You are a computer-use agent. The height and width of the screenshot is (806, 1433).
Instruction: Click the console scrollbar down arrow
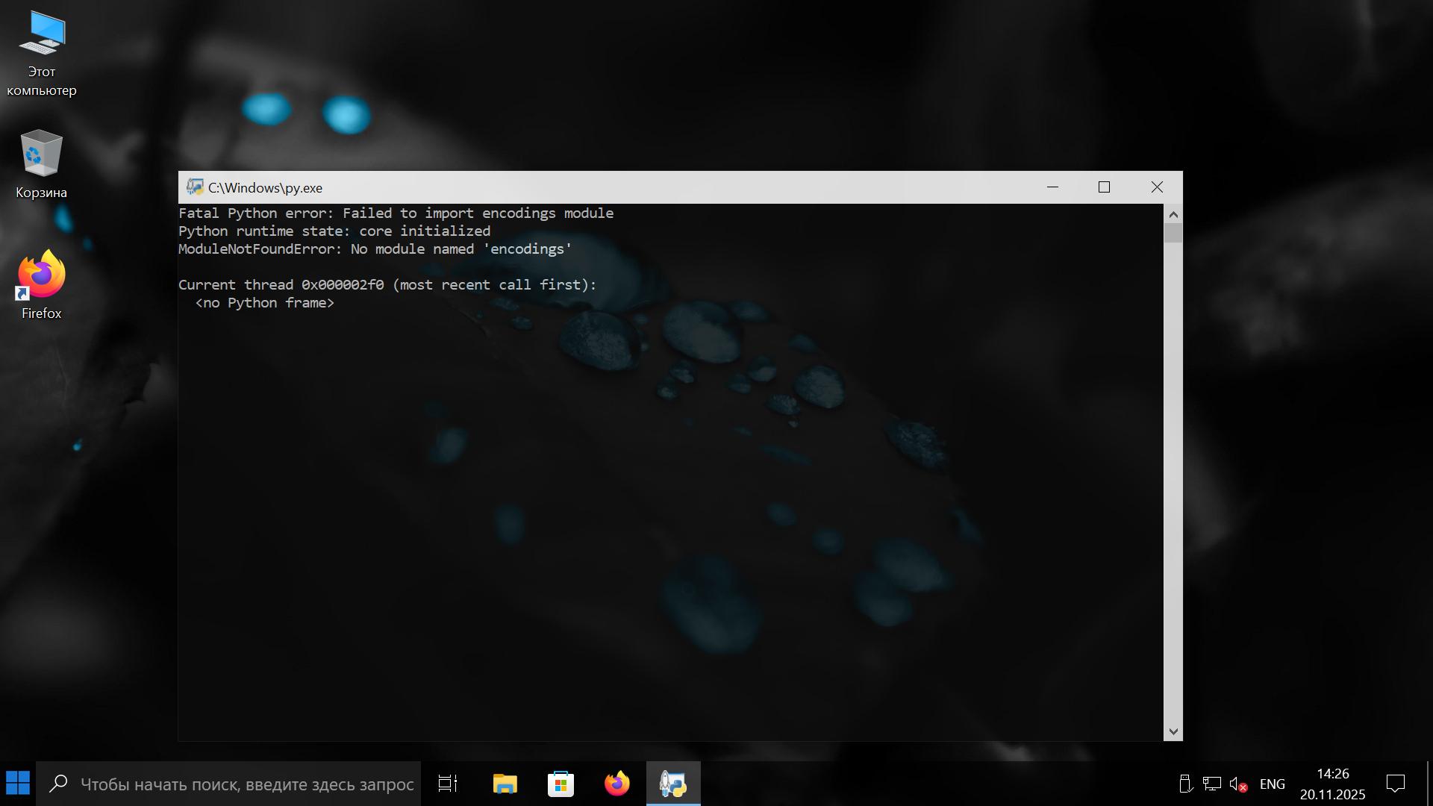(x=1173, y=731)
